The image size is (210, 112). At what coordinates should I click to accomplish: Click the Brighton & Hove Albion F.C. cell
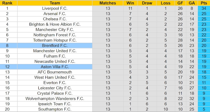tap(55, 24)
